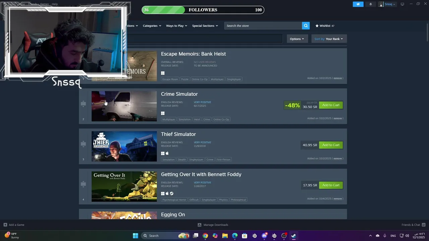Remove Thief Simulator from wishlist
The width and height of the screenshot is (429, 241).
[x=338, y=159]
